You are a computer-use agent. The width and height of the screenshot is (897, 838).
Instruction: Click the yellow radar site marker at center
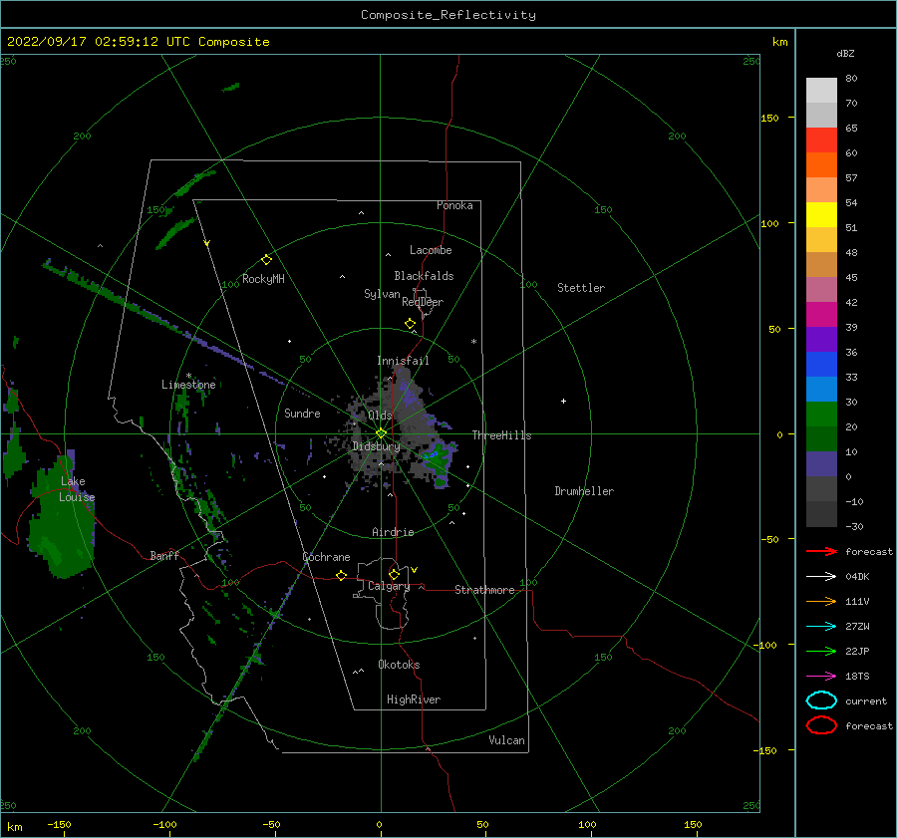(381, 433)
